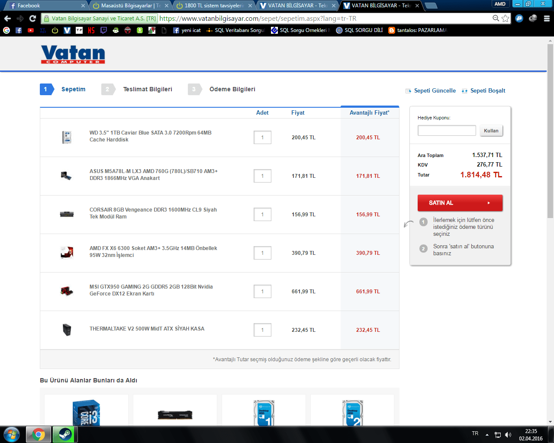Click the AMD FX X6 6300 işlemci thumbnail
Image resolution: width=554 pixels, height=443 pixels.
pos(67,252)
